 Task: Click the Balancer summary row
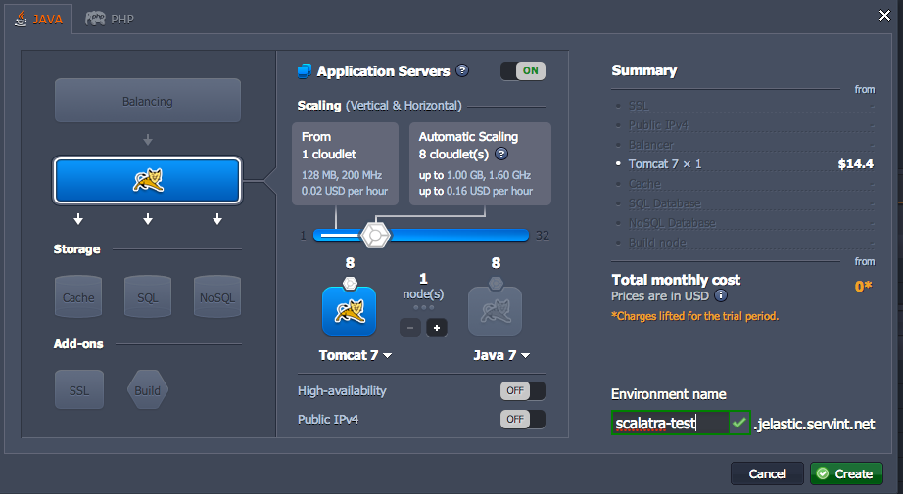(743, 145)
